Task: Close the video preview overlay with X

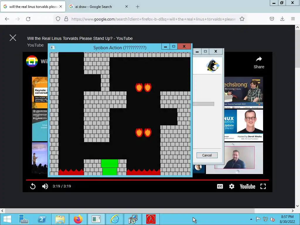Action: [13, 38]
